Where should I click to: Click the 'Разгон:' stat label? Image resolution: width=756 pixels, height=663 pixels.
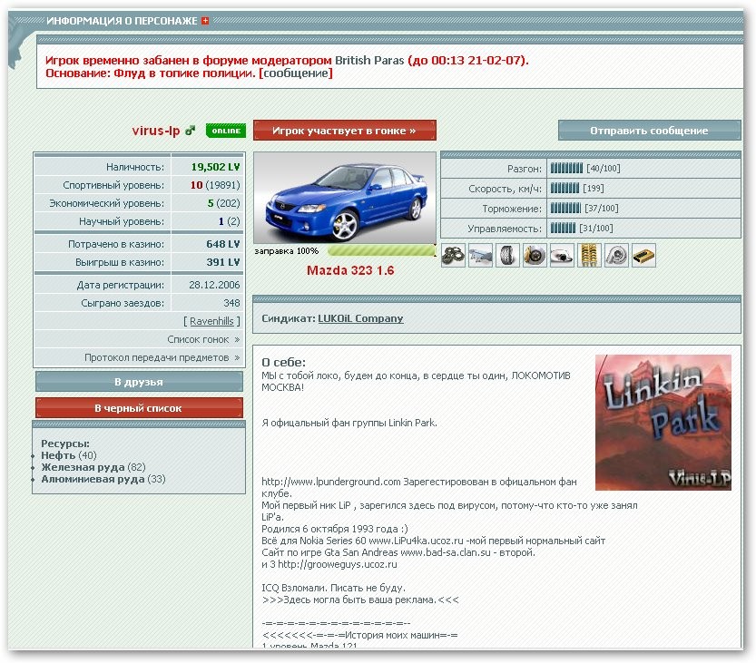tap(525, 169)
